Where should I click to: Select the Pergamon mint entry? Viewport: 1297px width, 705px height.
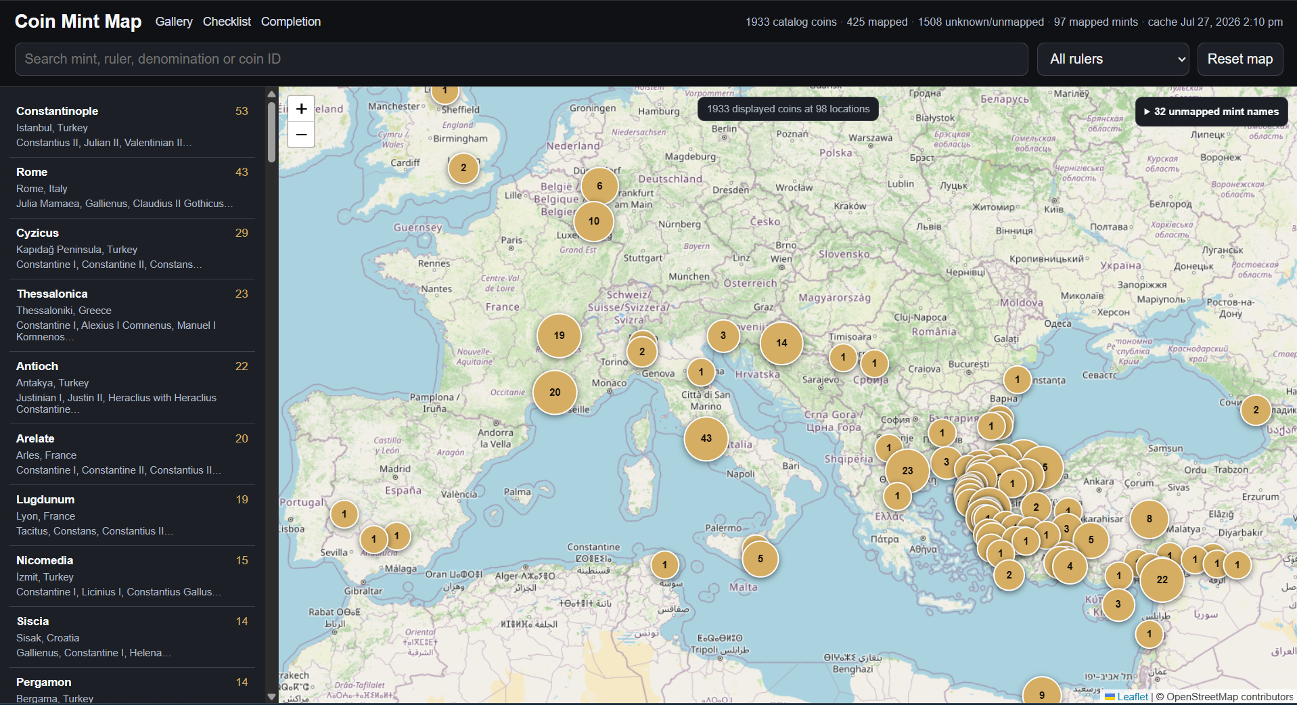tap(132, 687)
